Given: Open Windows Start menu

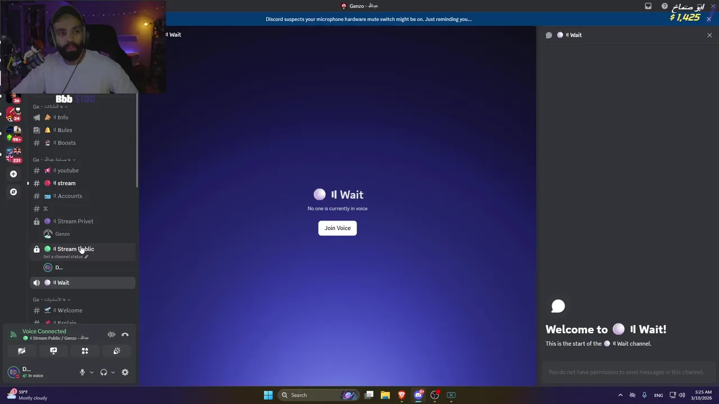Looking at the screenshot, I should (268, 395).
